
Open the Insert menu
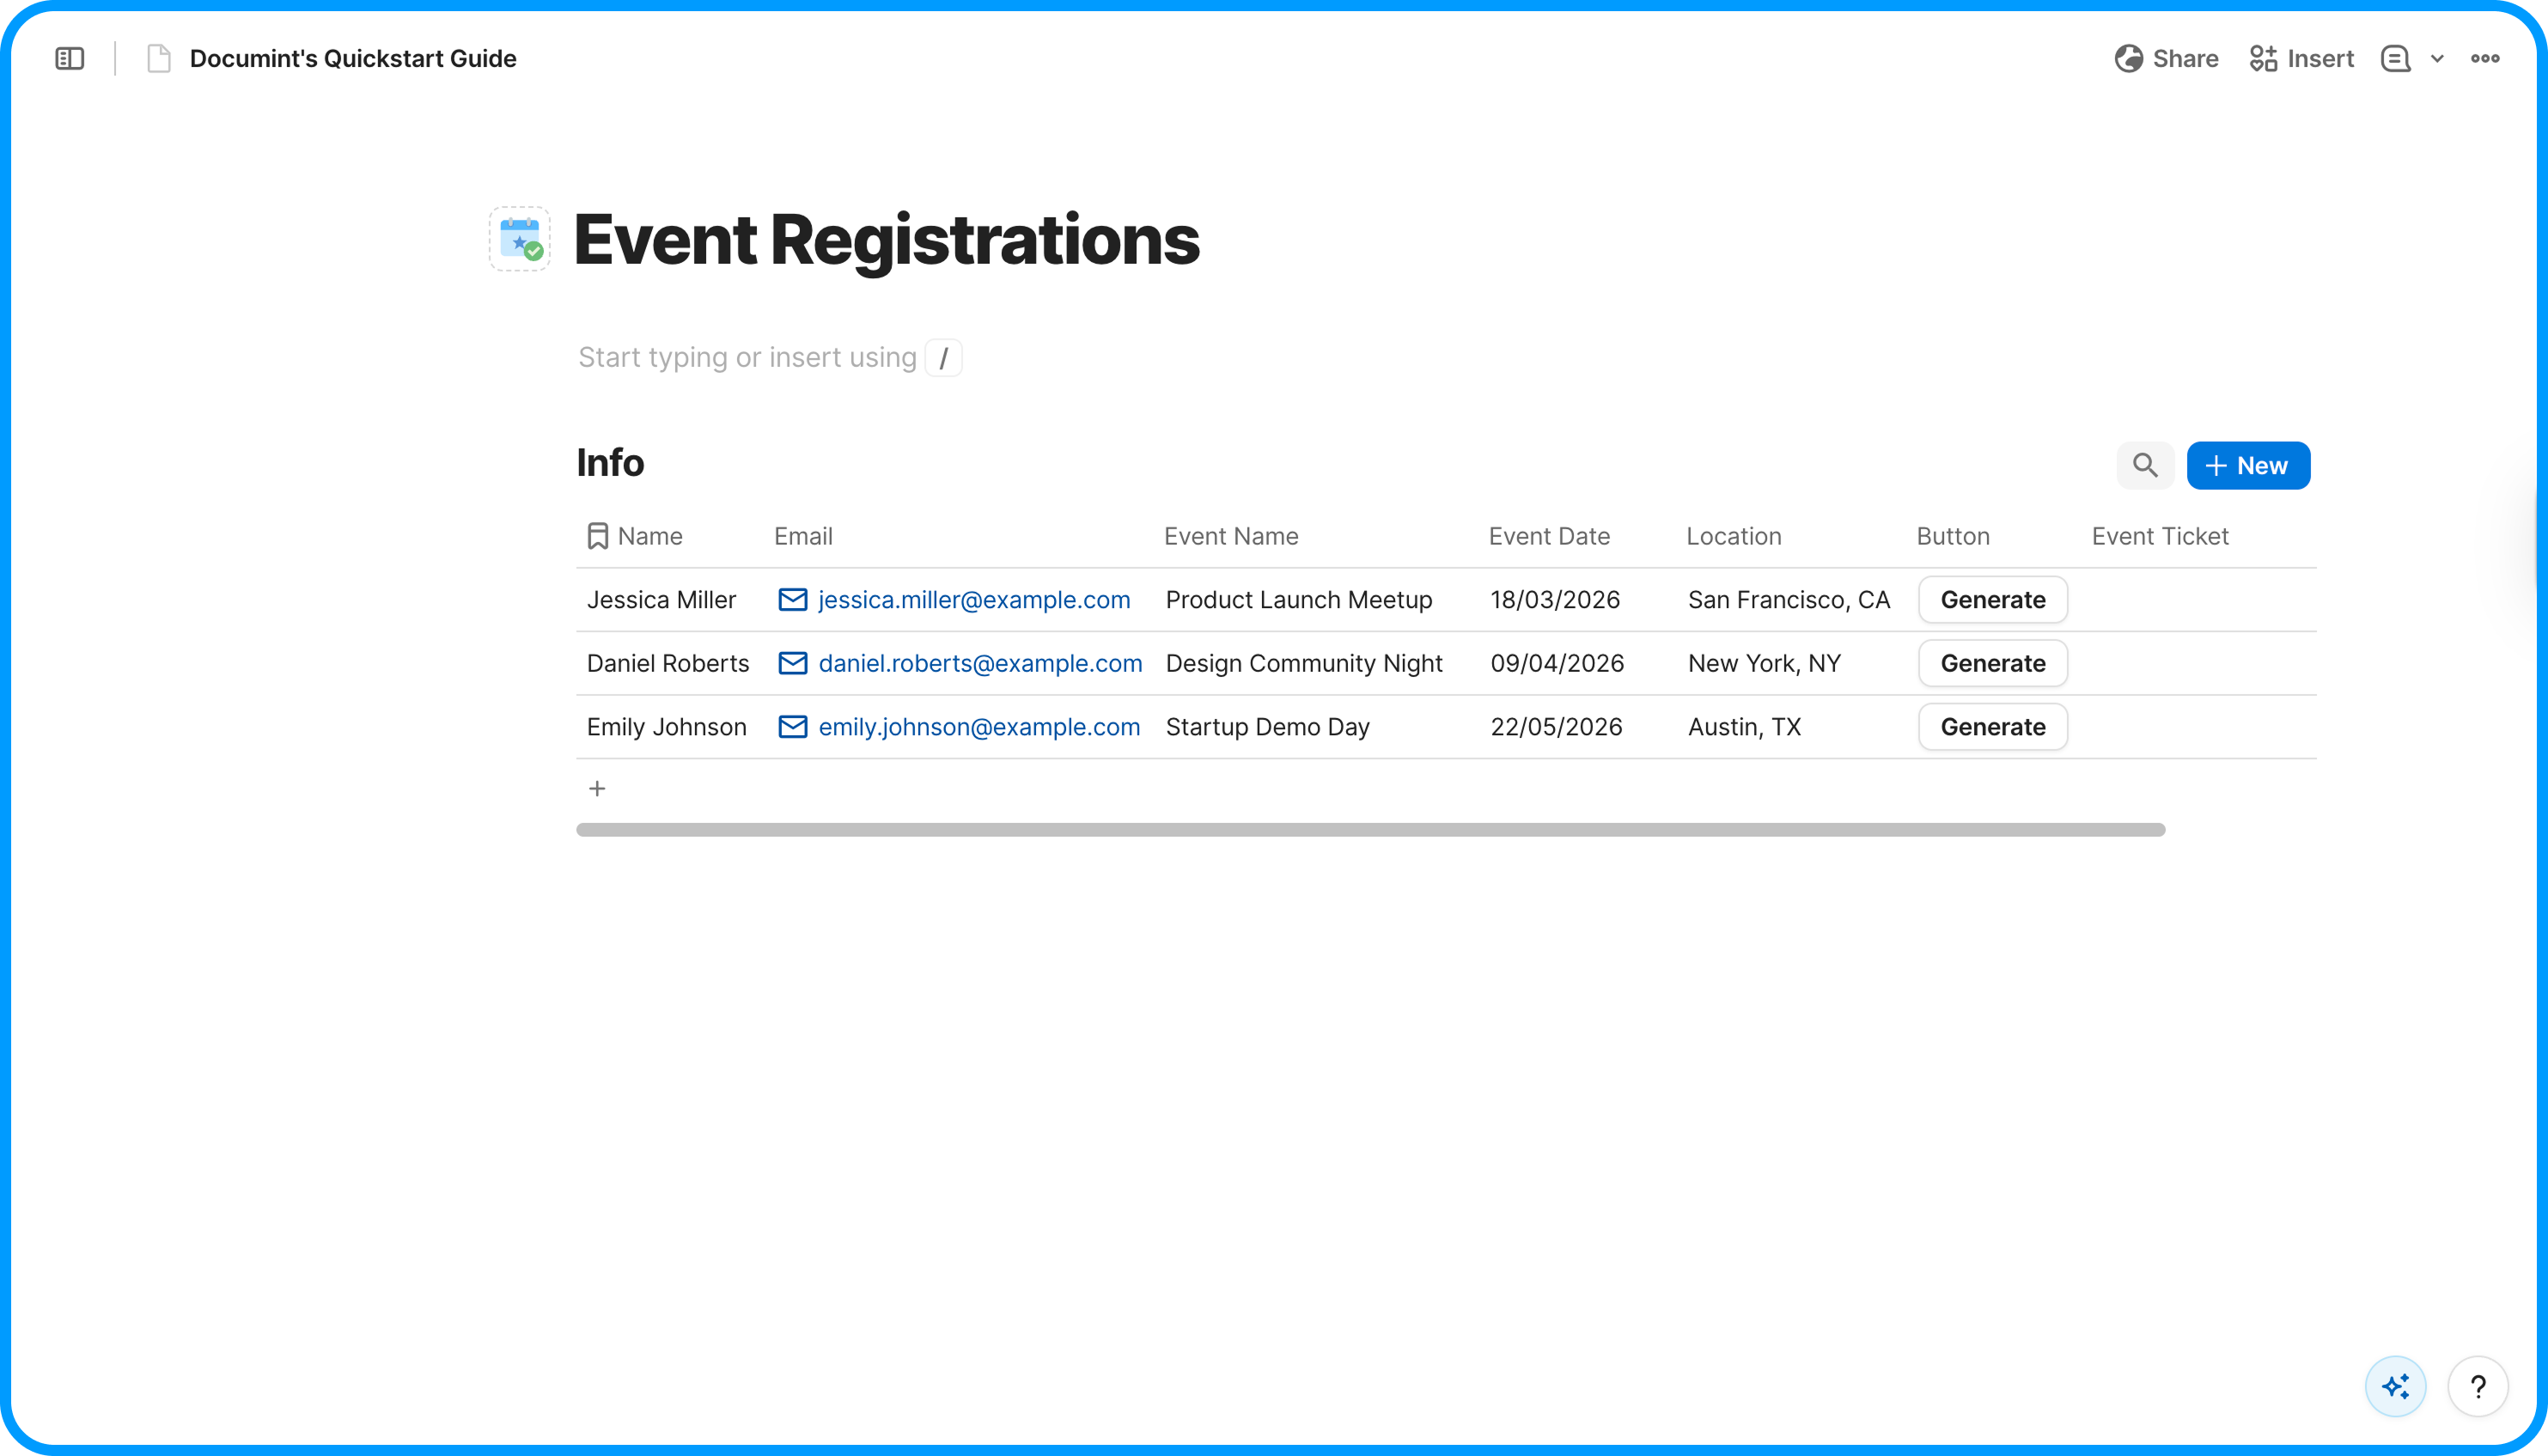[2301, 59]
